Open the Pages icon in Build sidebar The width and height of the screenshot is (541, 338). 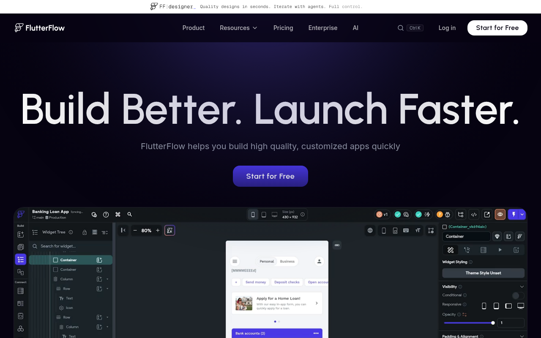21,247
